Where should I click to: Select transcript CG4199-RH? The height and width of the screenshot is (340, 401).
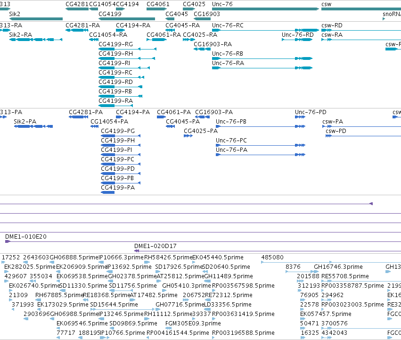pyautogui.click(x=127, y=58)
